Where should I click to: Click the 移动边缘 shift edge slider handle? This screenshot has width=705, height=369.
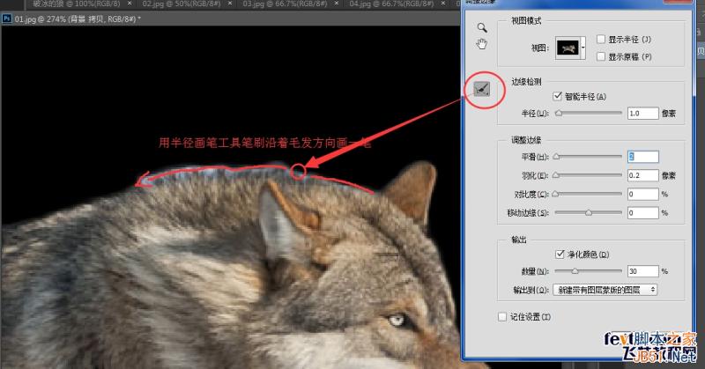coord(589,212)
